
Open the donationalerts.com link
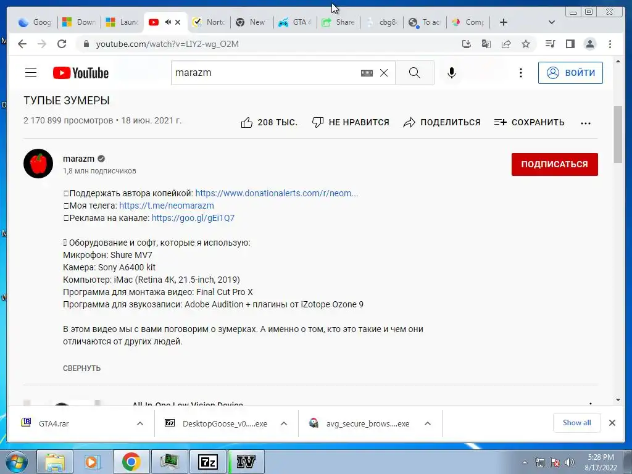click(x=276, y=193)
